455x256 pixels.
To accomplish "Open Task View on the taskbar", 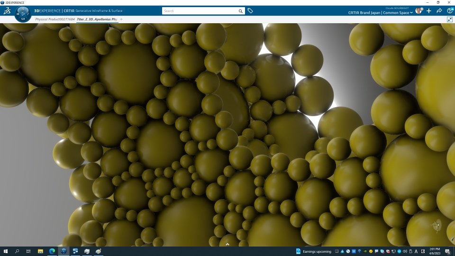I will pos(28,251).
